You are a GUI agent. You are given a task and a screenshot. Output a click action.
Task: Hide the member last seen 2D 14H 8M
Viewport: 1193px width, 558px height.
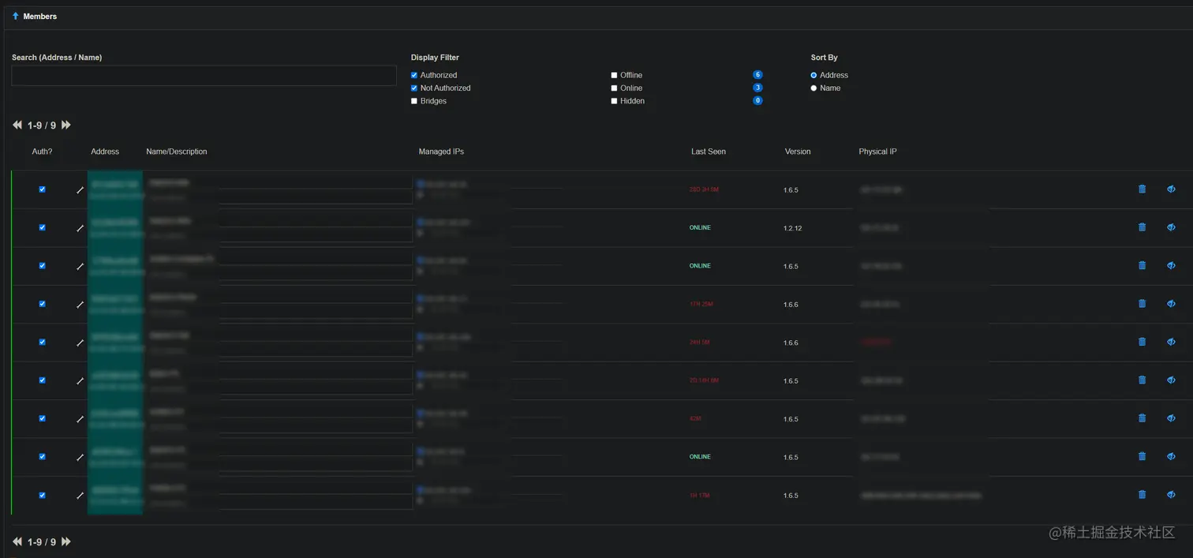tap(1171, 380)
